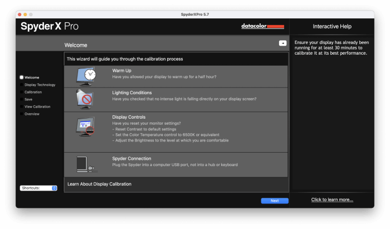Screen dimensions: 390x229
Task: Click the Next button
Action: pos(275,201)
